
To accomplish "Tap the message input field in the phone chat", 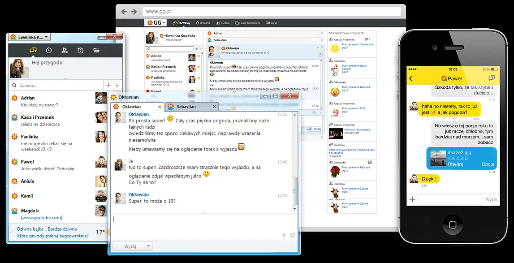I will point(450,199).
